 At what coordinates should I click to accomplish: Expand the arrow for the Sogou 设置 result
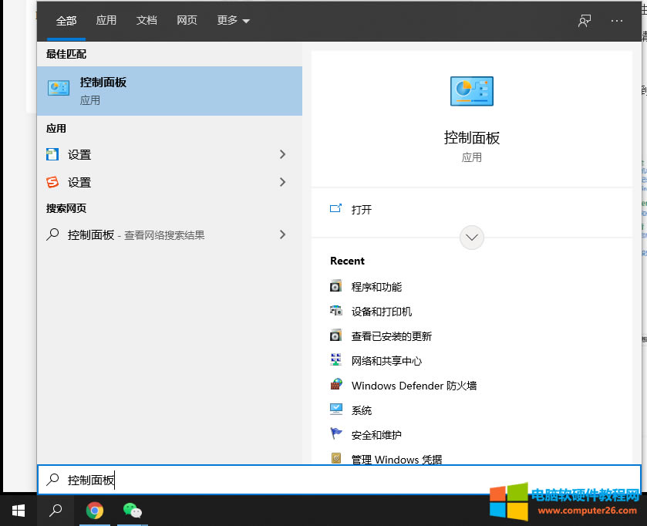coord(282,182)
